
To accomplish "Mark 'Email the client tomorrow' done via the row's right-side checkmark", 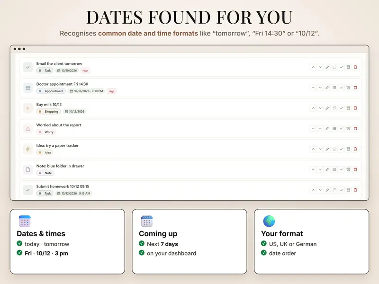I will [341, 67].
